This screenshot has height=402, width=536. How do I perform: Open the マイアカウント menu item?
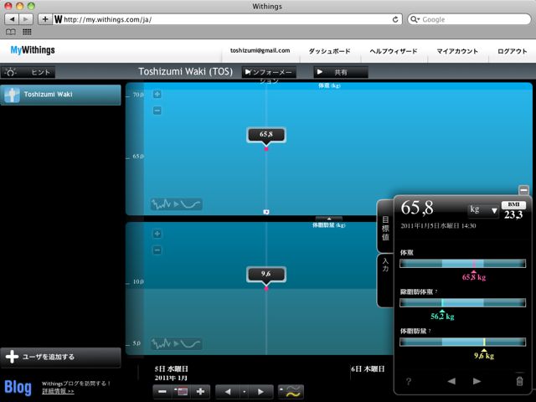point(457,51)
